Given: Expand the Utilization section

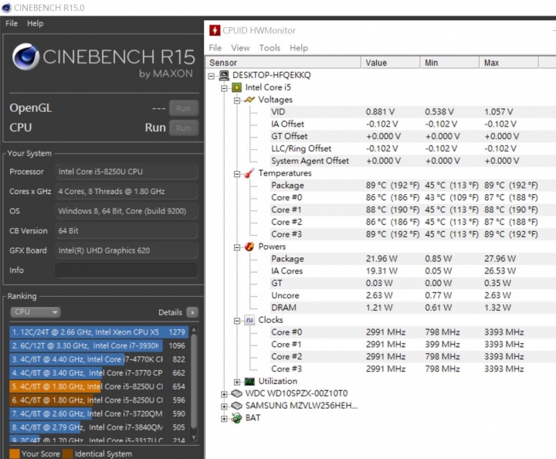Looking at the screenshot, I should [237, 382].
